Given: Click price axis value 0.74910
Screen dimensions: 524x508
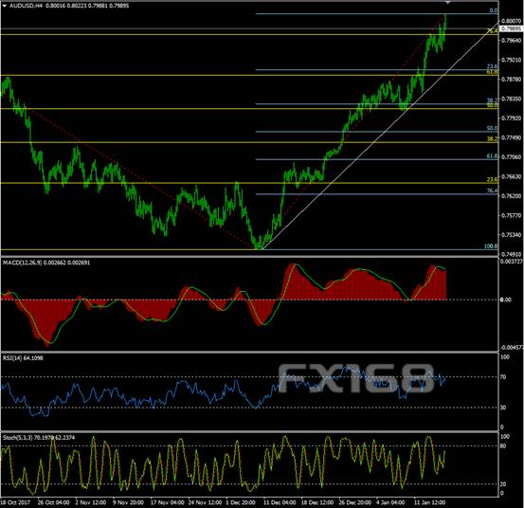Looking at the screenshot, I should coord(512,254).
